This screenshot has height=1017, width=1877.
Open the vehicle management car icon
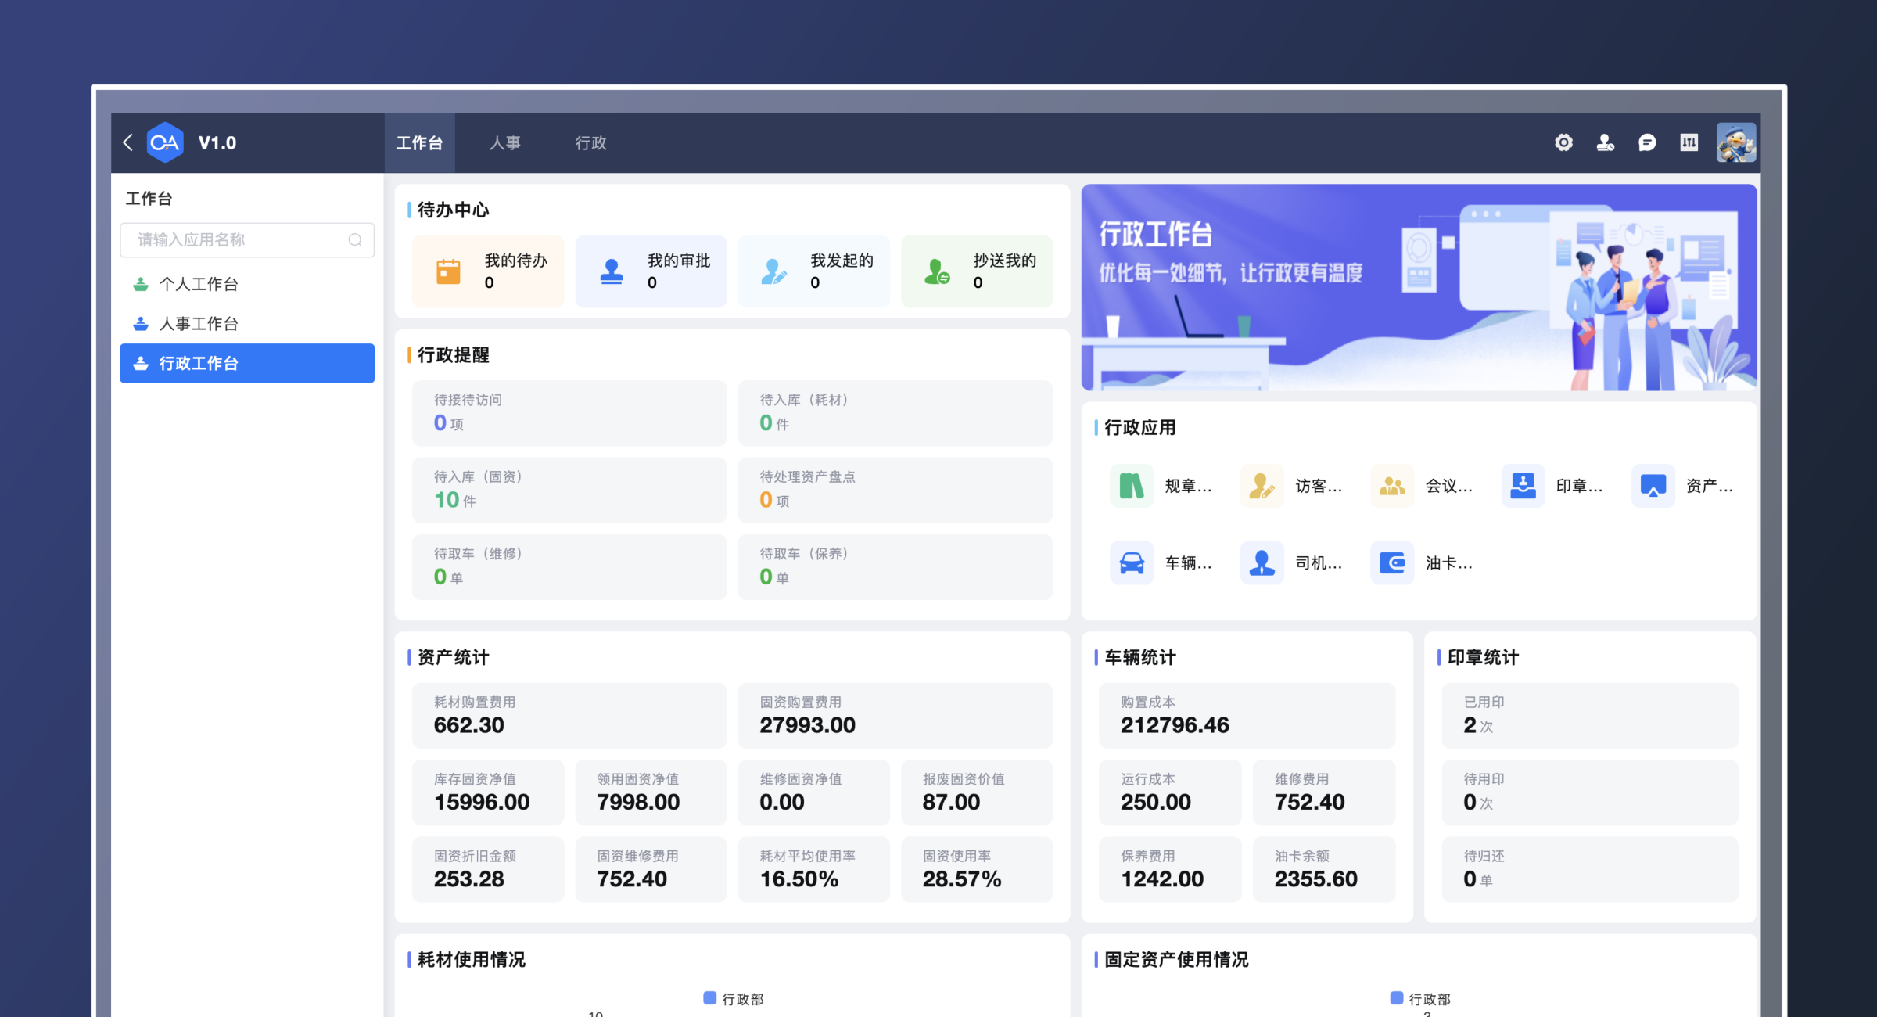point(1132,562)
